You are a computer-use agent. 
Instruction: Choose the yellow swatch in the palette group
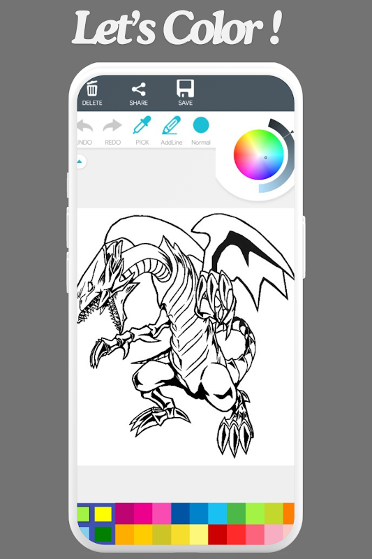click(103, 514)
